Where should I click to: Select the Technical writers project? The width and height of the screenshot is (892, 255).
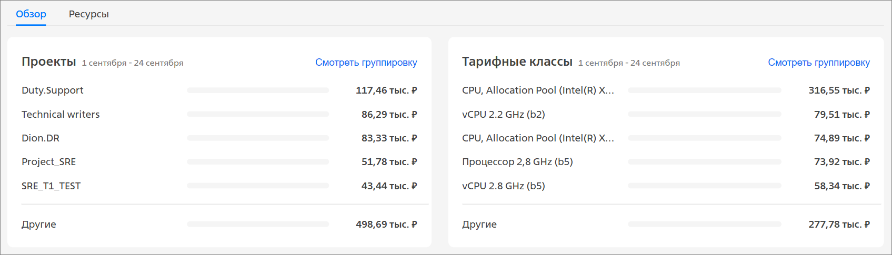tap(219, 114)
